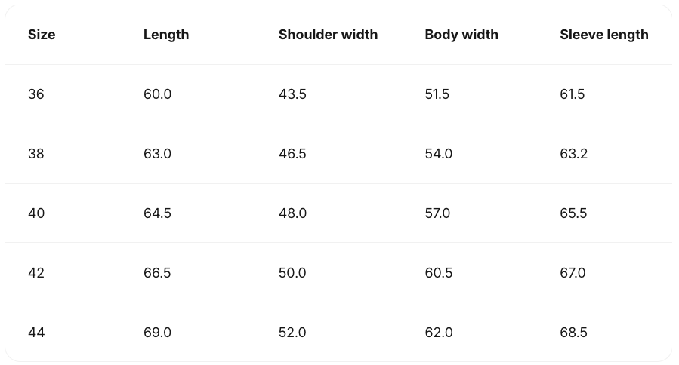Click shoulder width value 46.5

[293, 154]
